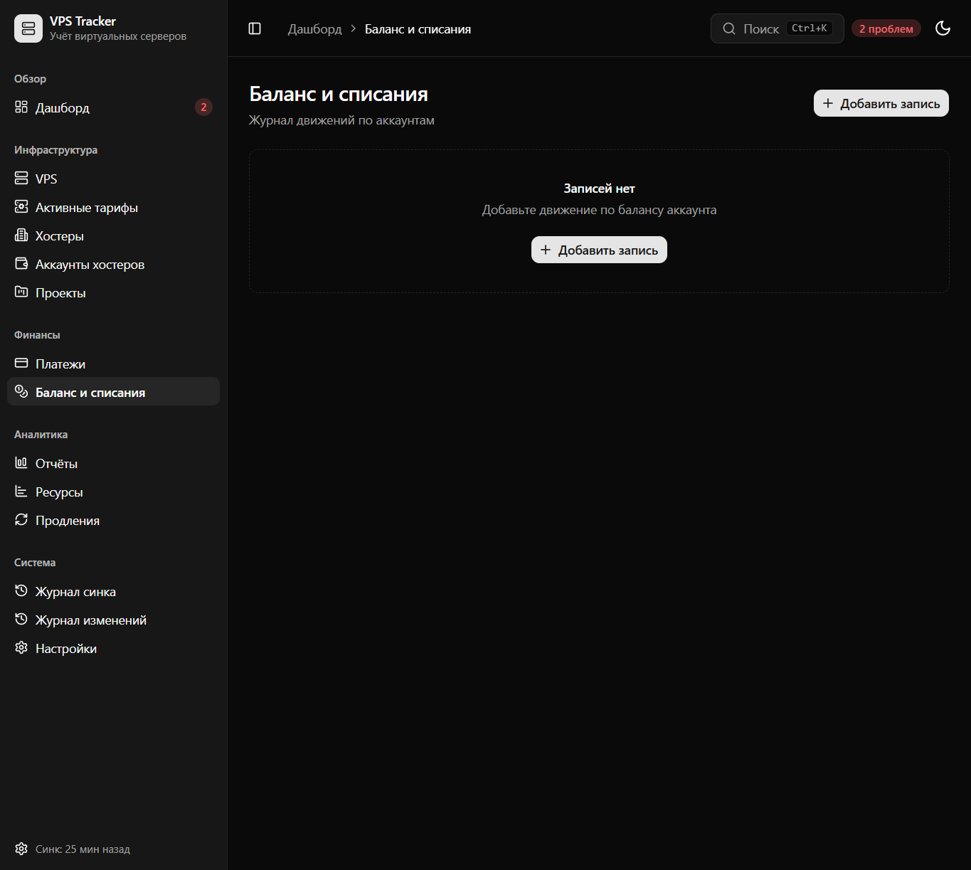Click Добавить запись in the empty state
Screen dimensions: 971x870
(599, 250)
